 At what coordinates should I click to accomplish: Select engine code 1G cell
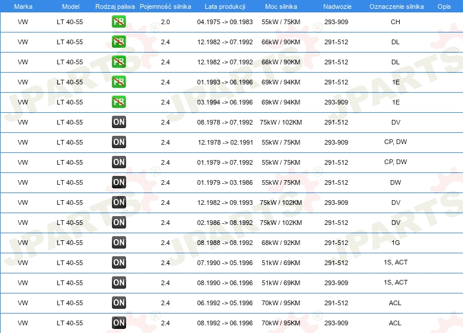[x=396, y=243]
